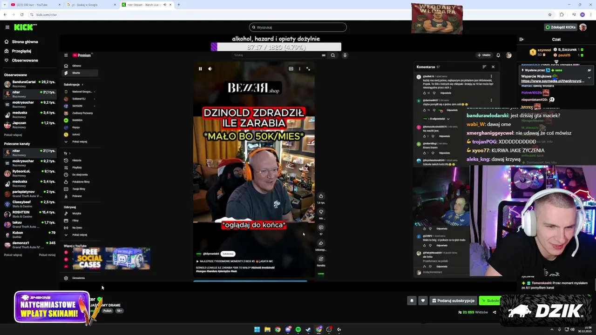Toggle channel notification bell
The image size is (596, 335).
(412, 301)
